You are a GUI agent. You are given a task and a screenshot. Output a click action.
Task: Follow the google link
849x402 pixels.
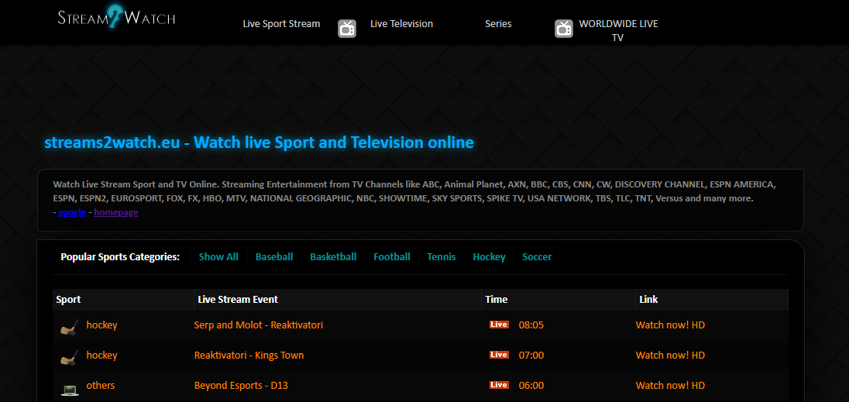[x=72, y=213]
